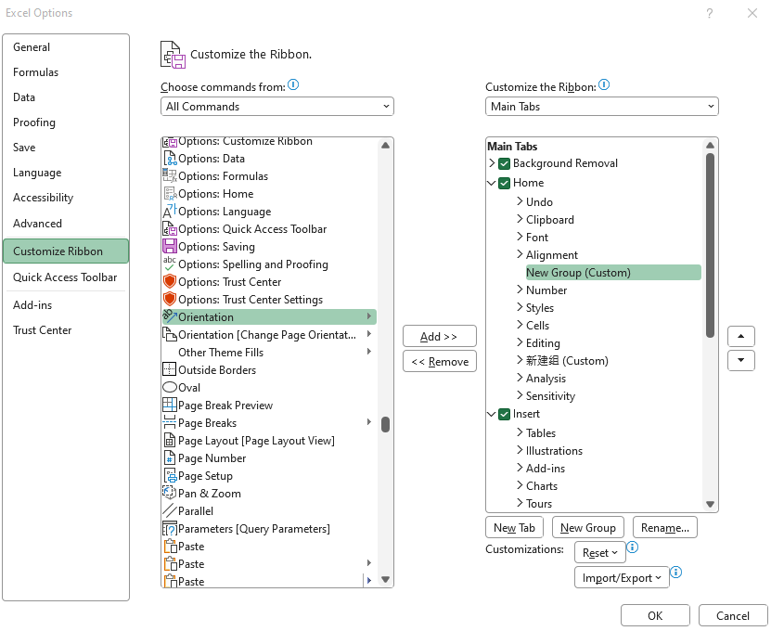This screenshot has width=771, height=631.
Task: Click the Main Tabs list scrollbar thumb
Action: (710, 245)
